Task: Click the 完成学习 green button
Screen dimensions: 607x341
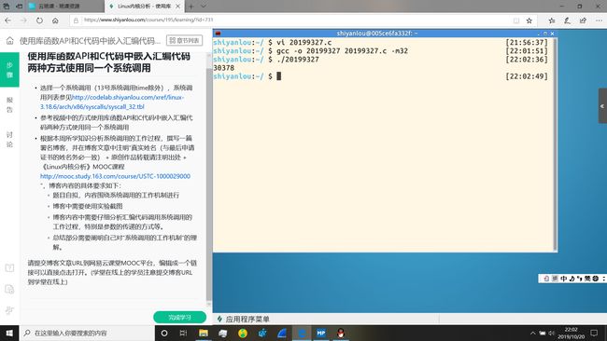Action: click(179, 318)
